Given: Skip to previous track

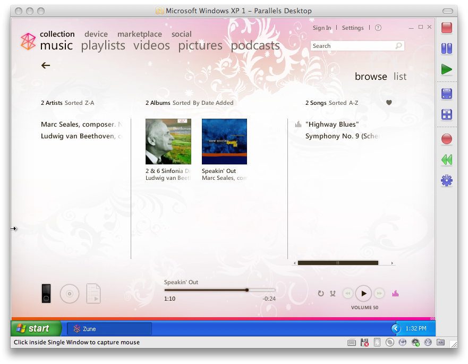Looking at the screenshot, I should 348,293.
